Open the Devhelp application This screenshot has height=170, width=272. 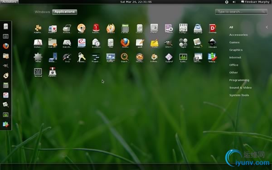212,28
